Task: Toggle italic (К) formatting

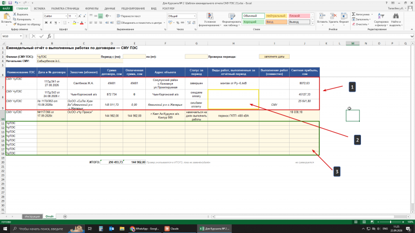Action: pyautogui.click(x=51, y=23)
